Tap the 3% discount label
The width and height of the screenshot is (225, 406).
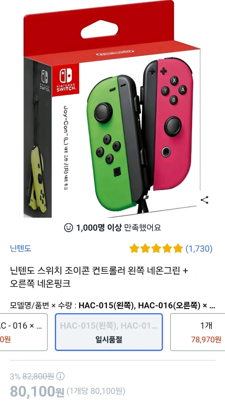point(15,376)
